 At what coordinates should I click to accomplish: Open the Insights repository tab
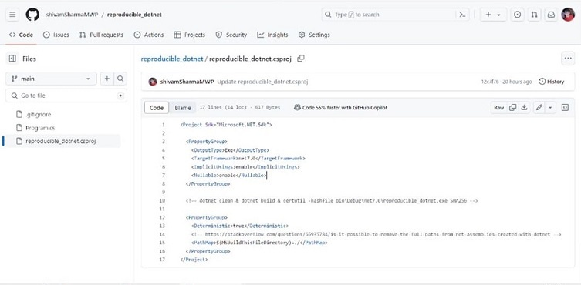(272, 35)
